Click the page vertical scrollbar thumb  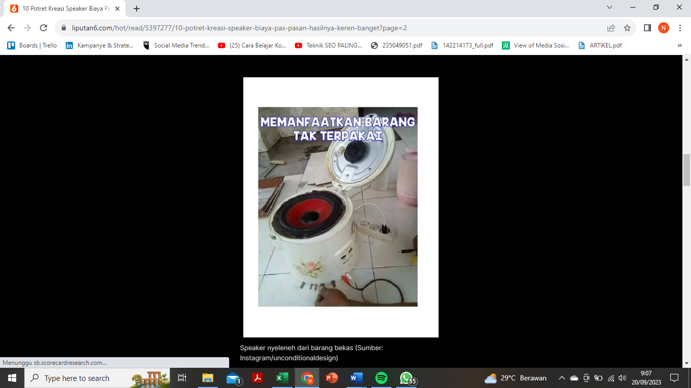[x=686, y=170]
